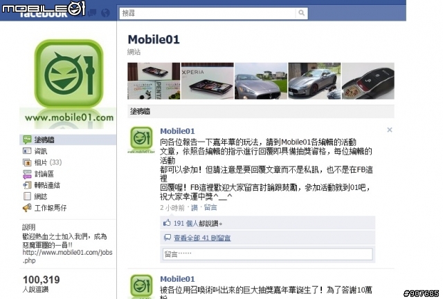Open the mobile01.com/jobs.php link
The height and width of the screenshot is (299, 443).
tap(67, 256)
